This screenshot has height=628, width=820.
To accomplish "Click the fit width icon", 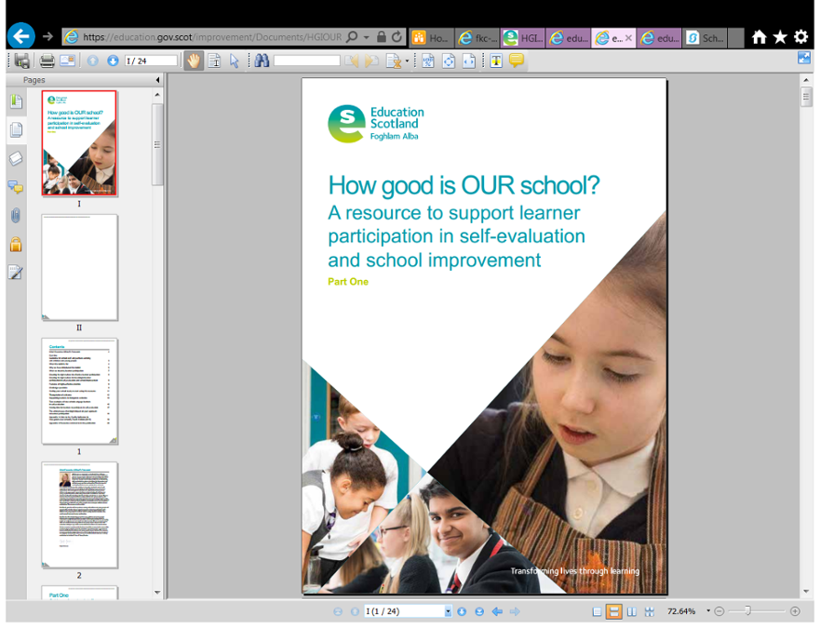I will tap(469, 61).
